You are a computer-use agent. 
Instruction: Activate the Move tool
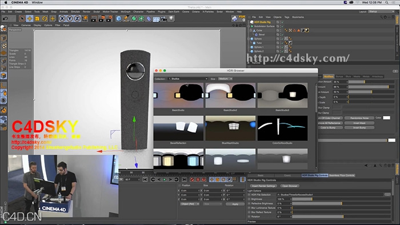tap(30, 19)
